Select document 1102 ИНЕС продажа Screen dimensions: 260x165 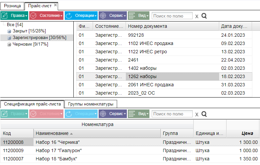coord(164,43)
